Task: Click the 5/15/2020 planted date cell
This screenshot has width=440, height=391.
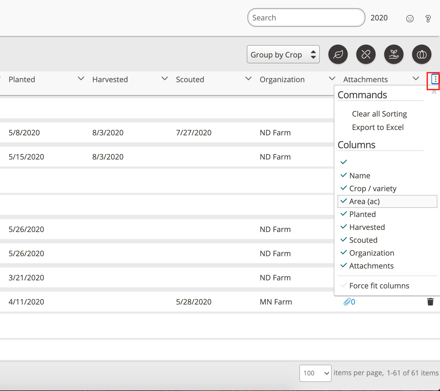Action: [x=26, y=157]
